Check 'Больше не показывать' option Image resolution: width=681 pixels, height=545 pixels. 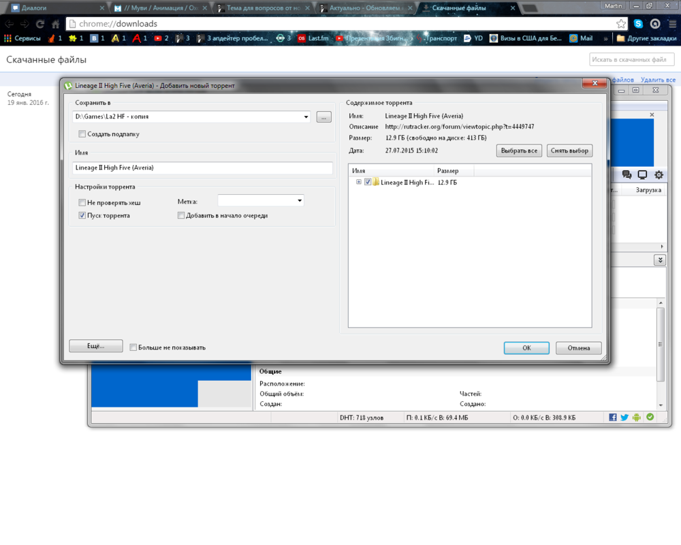[x=133, y=347]
